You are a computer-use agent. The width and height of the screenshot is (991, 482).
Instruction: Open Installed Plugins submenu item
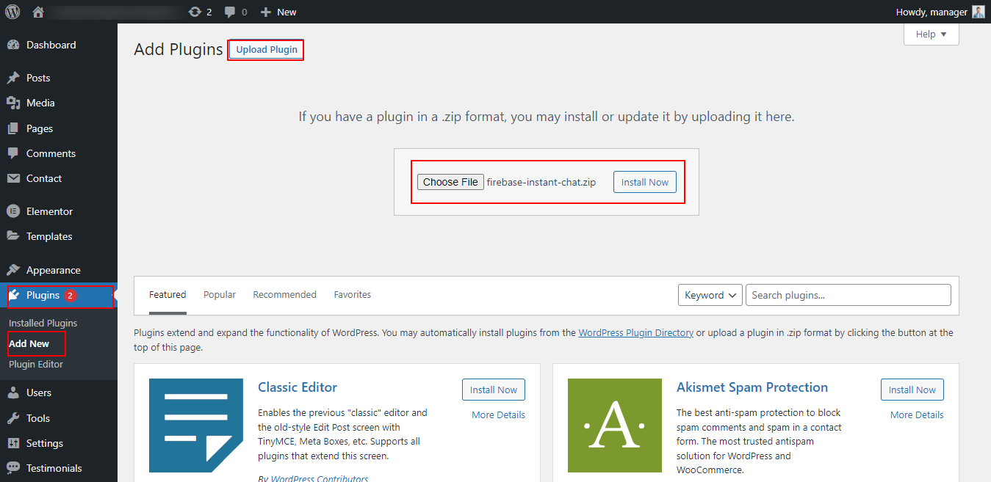pyautogui.click(x=43, y=323)
